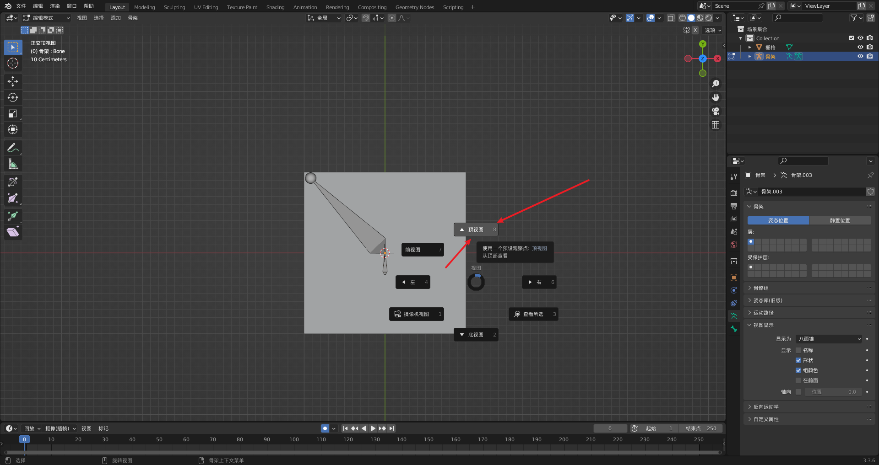Screen dimensions: 879x465
Task: Open Bone properties tab icon
Action: click(734, 329)
